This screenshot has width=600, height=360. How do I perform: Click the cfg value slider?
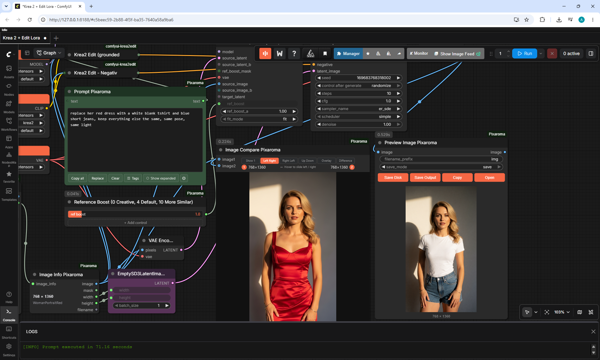358,101
